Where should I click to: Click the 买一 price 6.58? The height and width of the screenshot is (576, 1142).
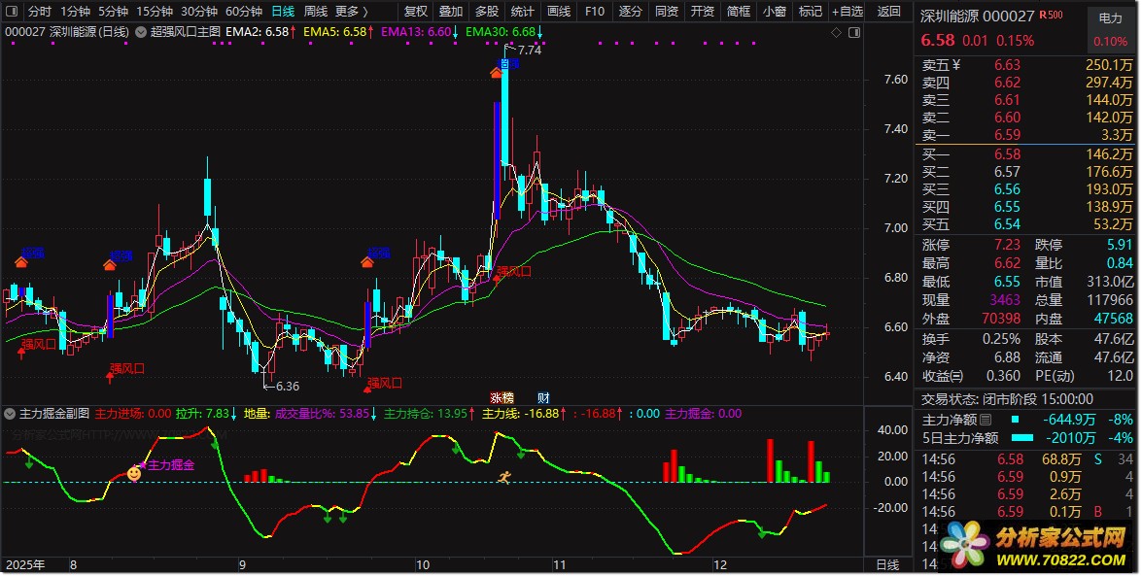(x=1007, y=154)
